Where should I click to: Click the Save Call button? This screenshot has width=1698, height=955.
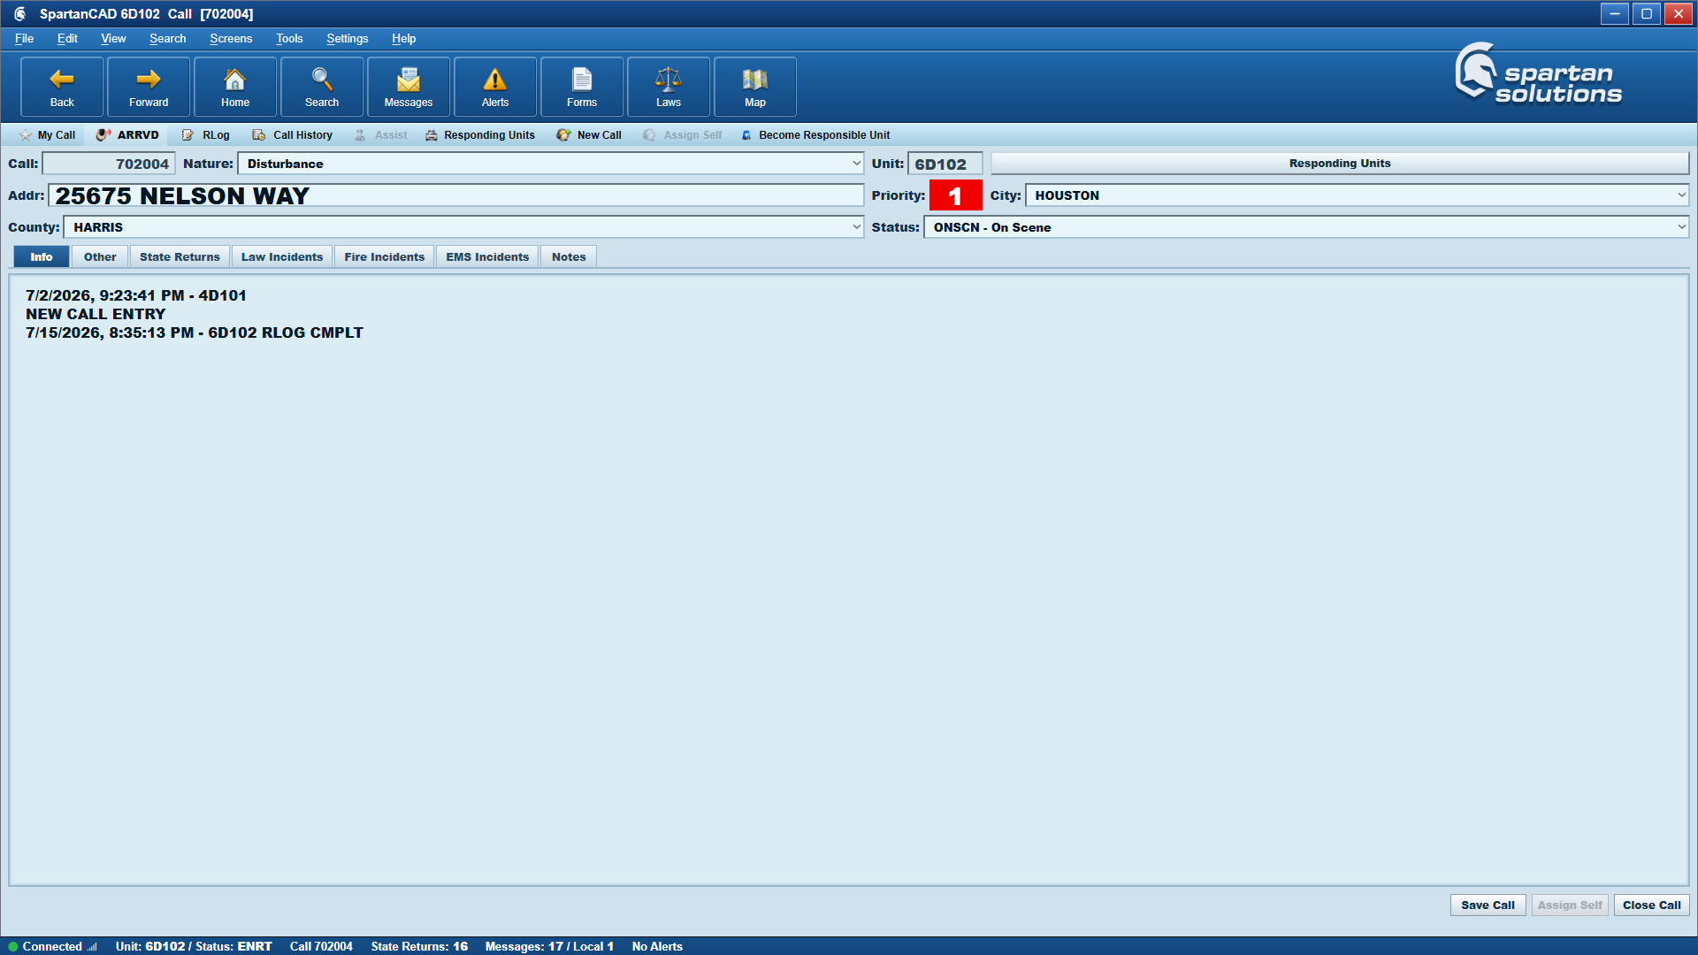click(1488, 905)
